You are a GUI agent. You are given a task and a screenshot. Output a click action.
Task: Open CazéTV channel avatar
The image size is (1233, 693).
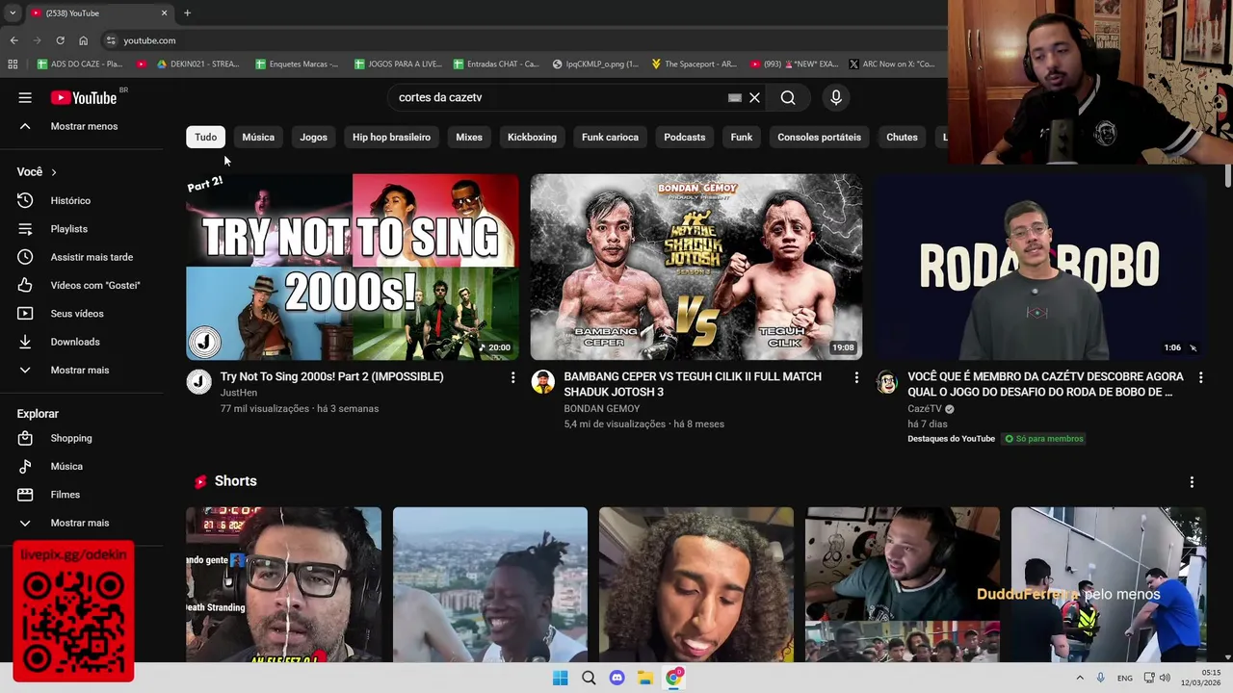[x=886, y=382]
